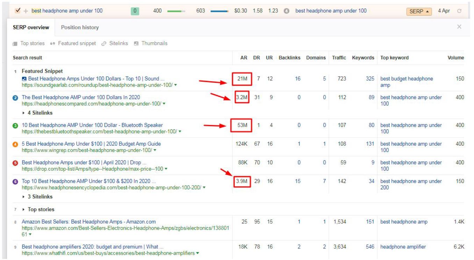Click the Thumbnails legend icon

[136, 44]
